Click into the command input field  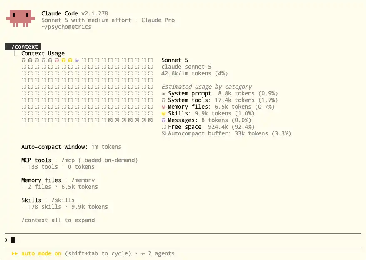click(183, 240)
